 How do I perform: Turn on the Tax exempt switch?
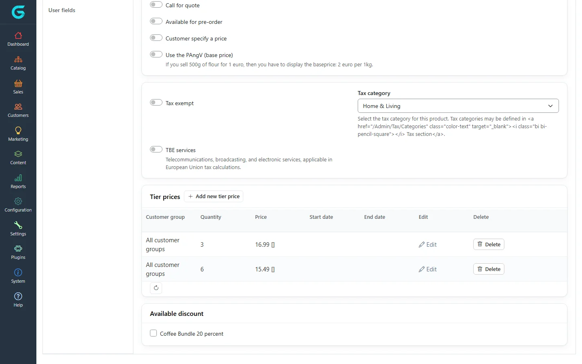(x=156, y=103)
